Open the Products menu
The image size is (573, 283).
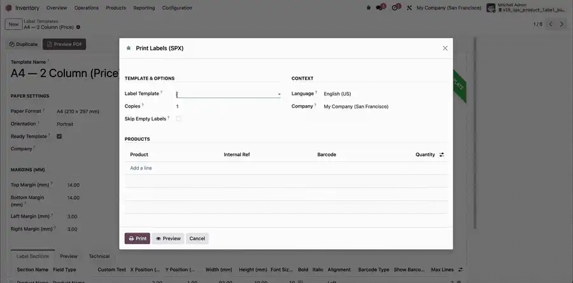click(x=116, y=8)
